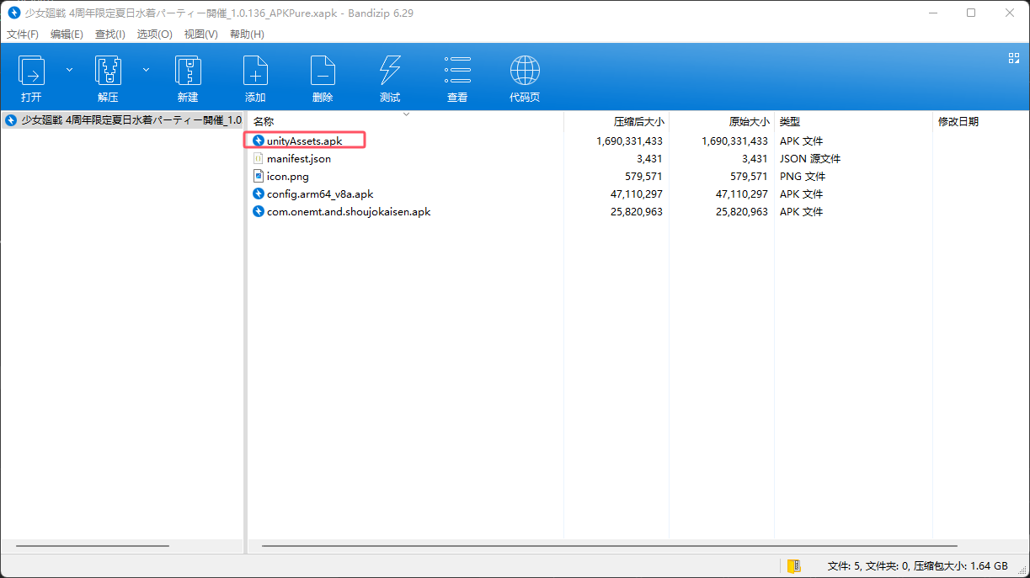Click the unityAssets.apk file icon
The width and height of the screenshot is (1030, 578).
tap(259, 141)
